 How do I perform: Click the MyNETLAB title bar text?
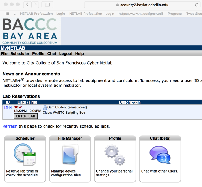pos(13,48)
